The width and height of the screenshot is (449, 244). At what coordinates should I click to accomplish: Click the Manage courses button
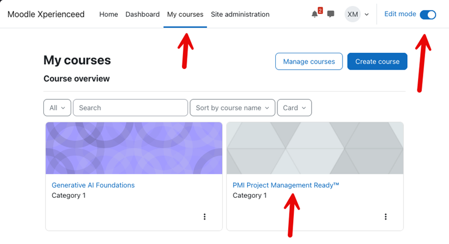tap(309, 61)
